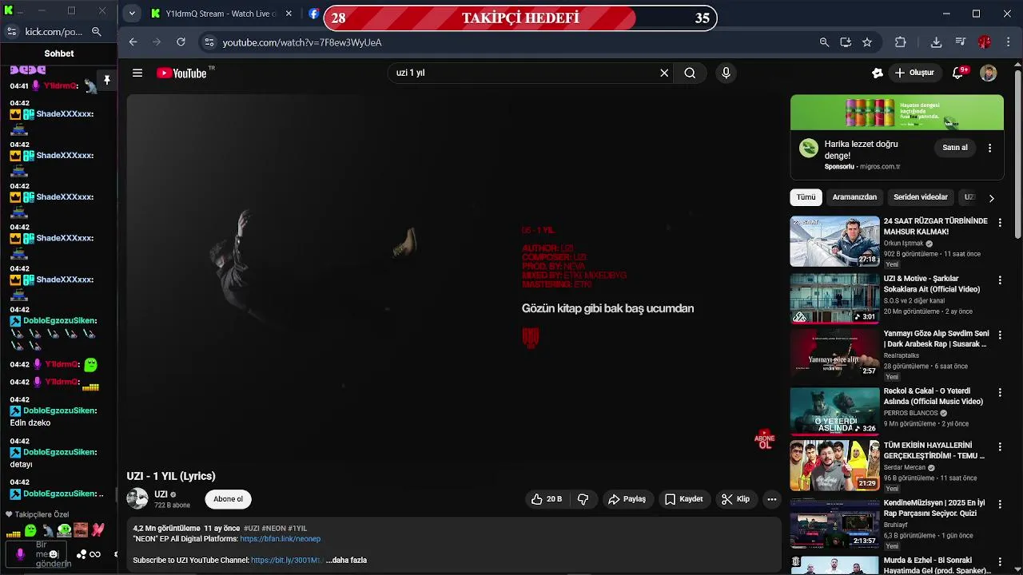Like the video with the 20 B thumbs-up

click(x=545, y=499)
